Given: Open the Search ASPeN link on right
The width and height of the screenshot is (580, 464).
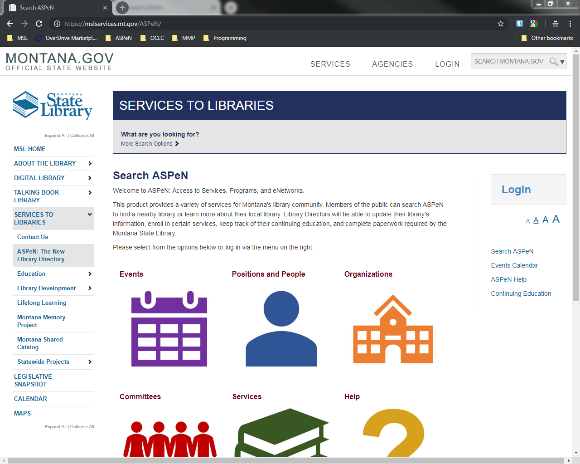Looking at the screenshot, I should [512, 251].
